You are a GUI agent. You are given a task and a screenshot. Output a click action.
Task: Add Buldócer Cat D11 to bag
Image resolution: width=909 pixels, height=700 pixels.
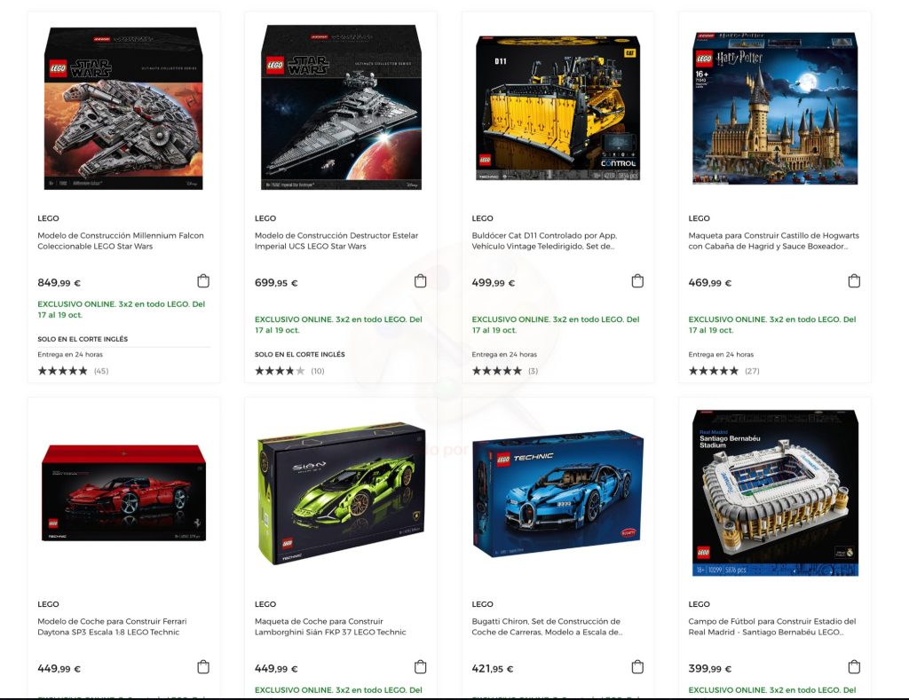[x=637, y=281]
